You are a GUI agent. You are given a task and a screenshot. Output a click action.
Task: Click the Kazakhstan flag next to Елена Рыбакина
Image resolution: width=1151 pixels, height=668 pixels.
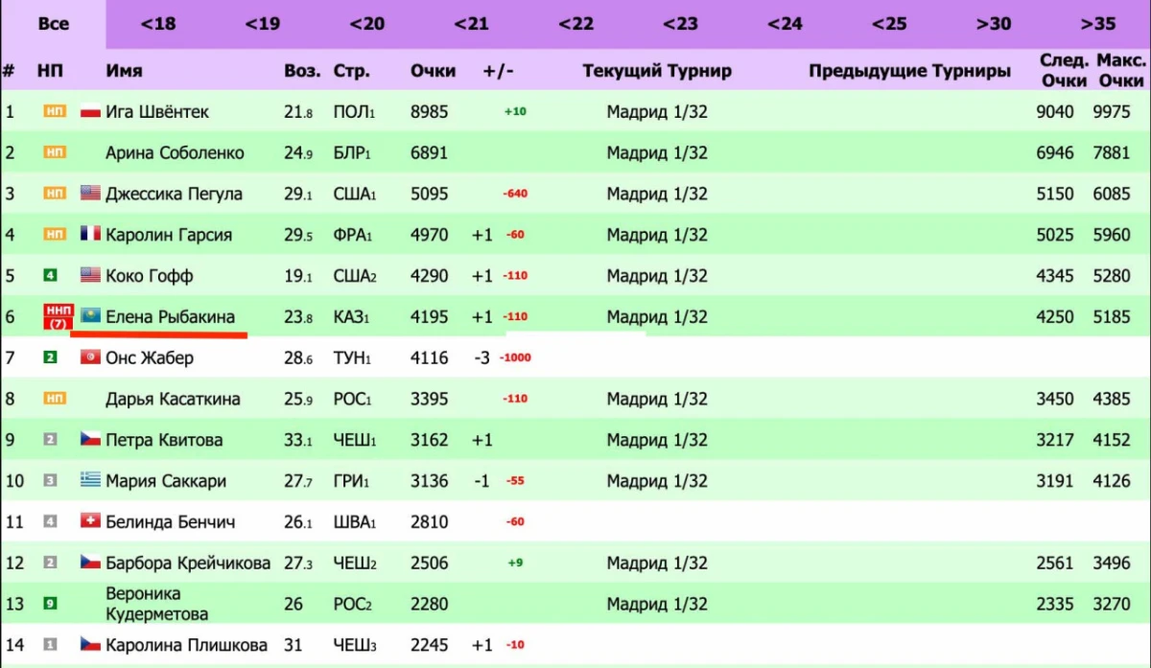tap(92, 316)
